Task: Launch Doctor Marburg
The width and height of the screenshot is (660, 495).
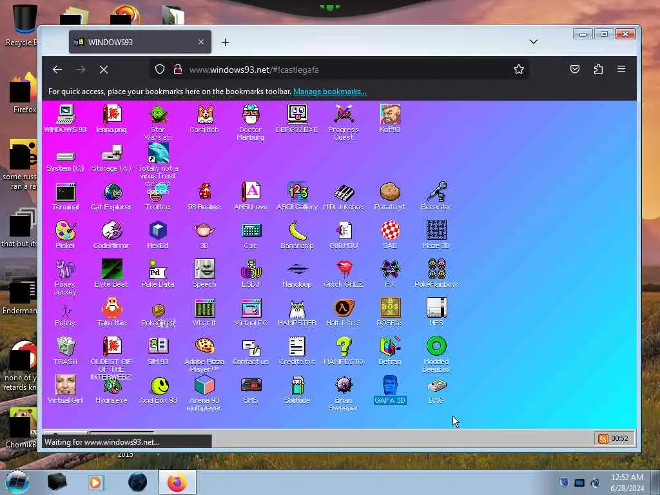Action: click(251, 122)
